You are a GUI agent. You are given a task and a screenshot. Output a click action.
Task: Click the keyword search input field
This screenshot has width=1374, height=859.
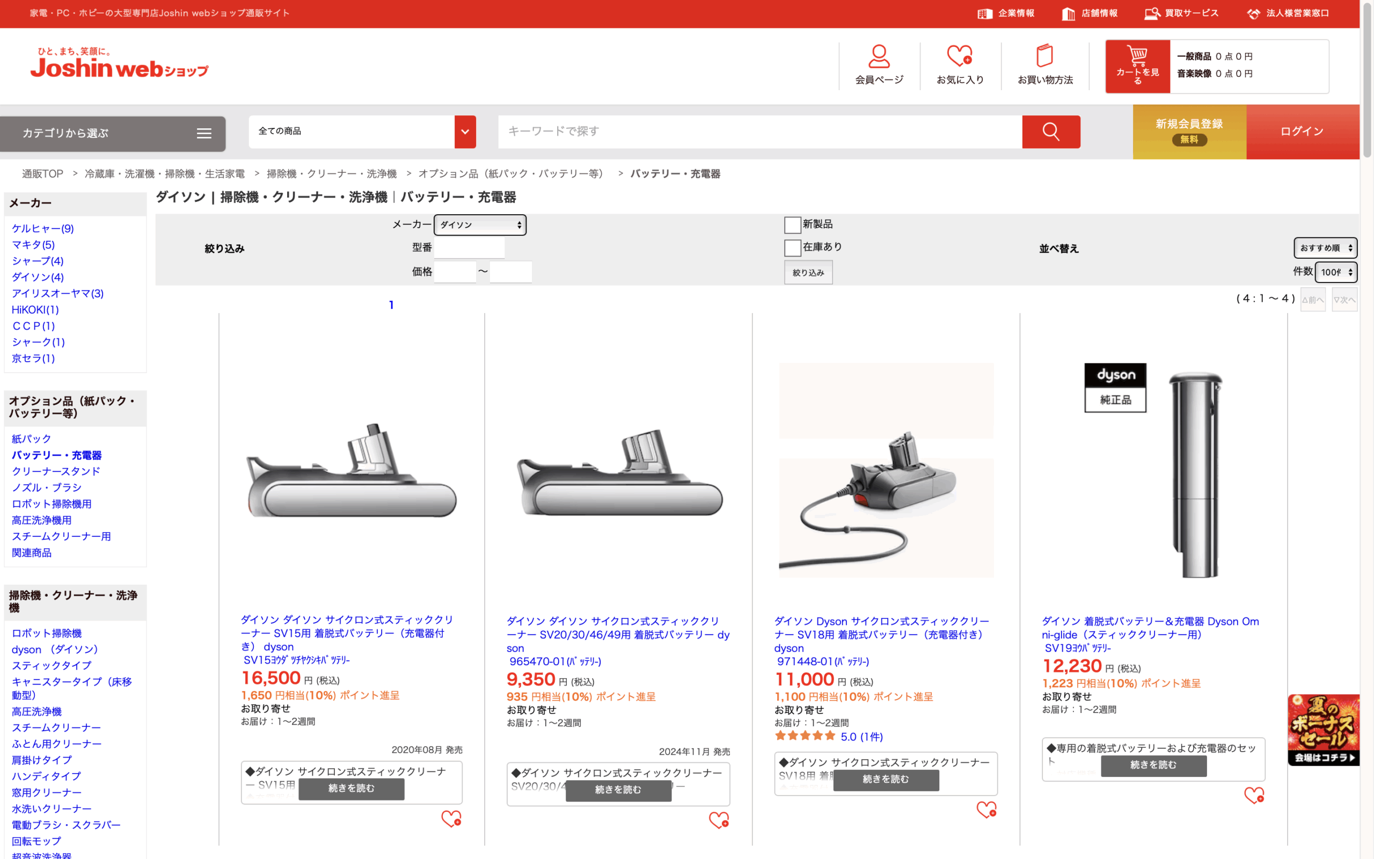[x=759, y=132]
